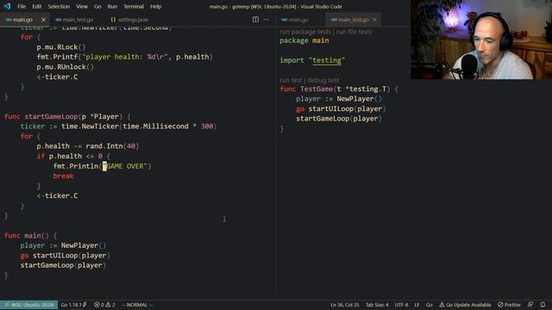Click the VS Code logo icon
This screenshot has width=552, height=310.
(x=7, y=6)
